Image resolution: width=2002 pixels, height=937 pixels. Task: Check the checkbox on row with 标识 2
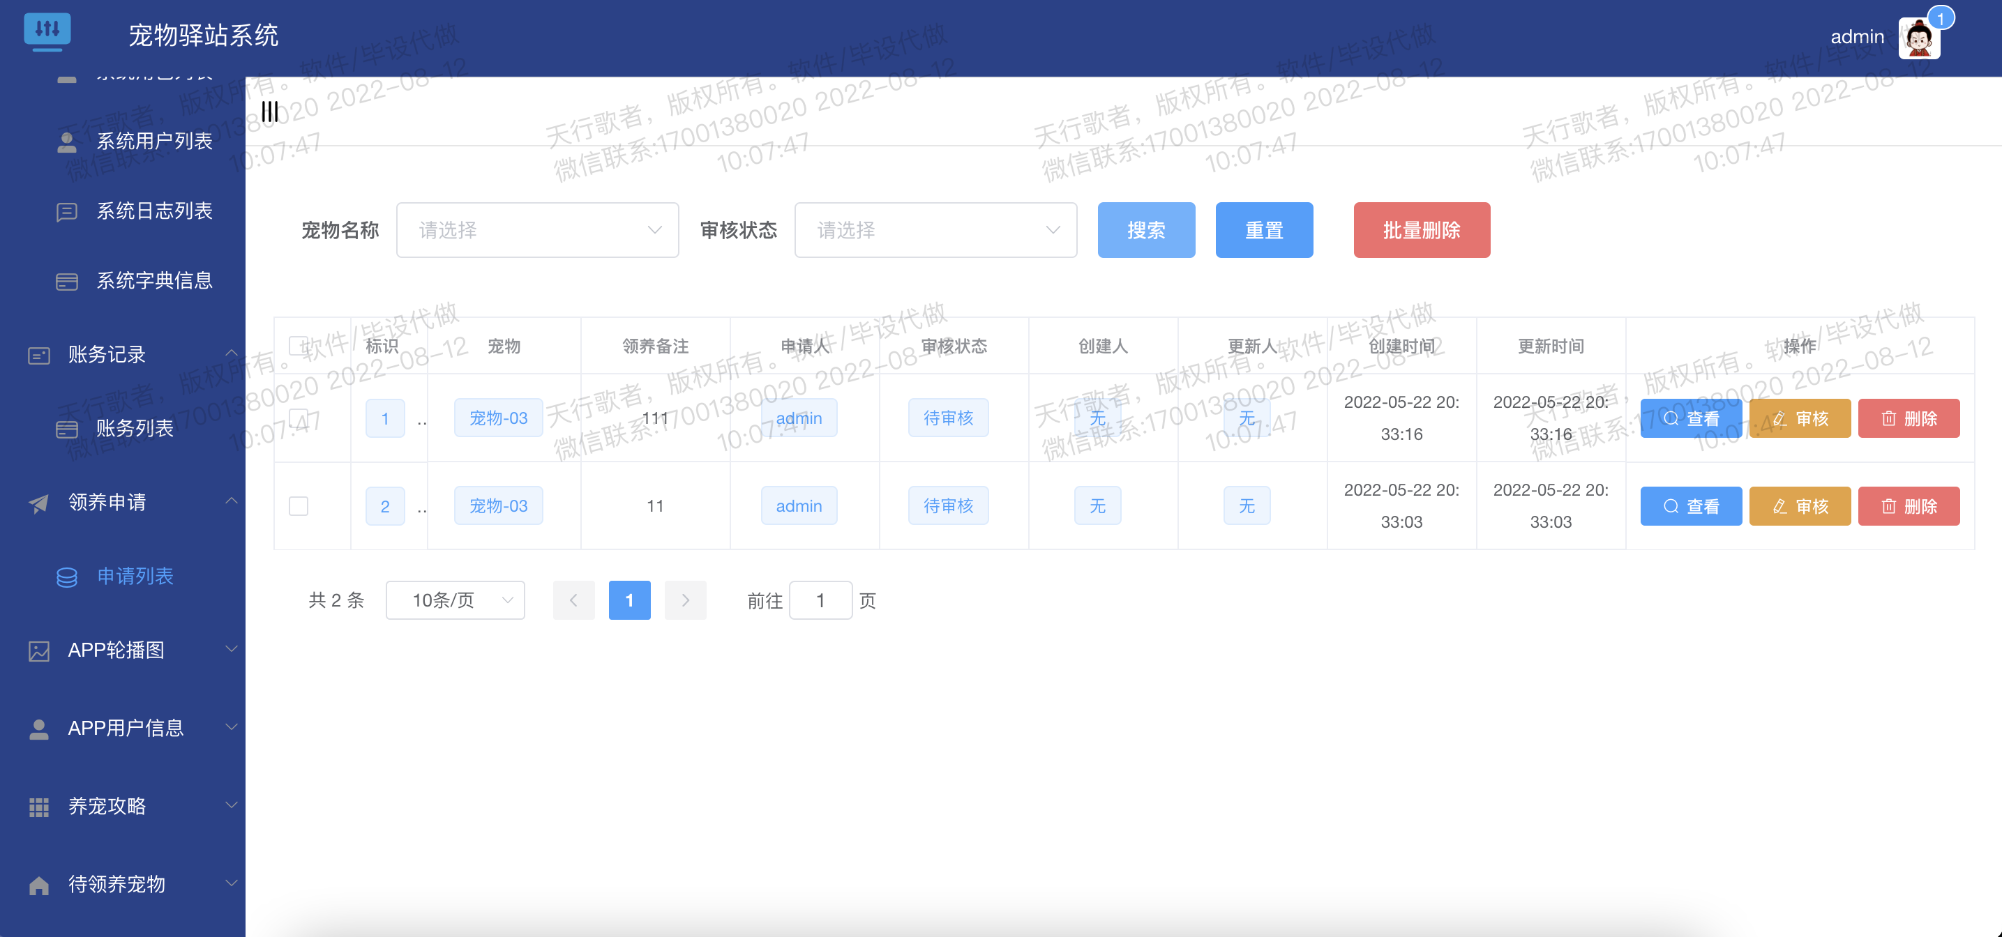point(298,505)
